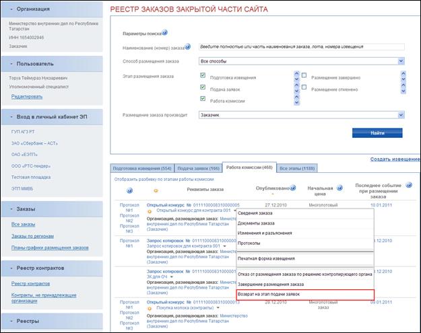
Task: Click orange icon in table header row
Action: point(156,190)
